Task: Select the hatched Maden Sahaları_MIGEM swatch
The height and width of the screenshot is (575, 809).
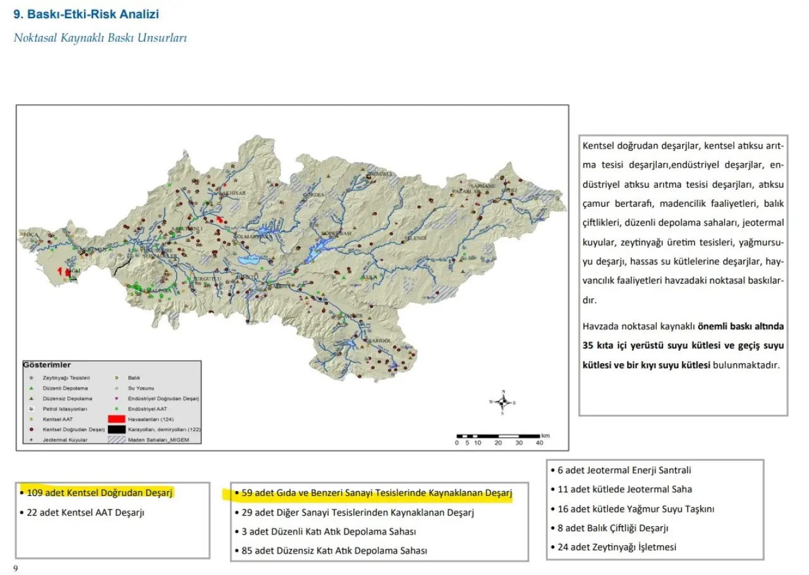Action: coord(116,439)
